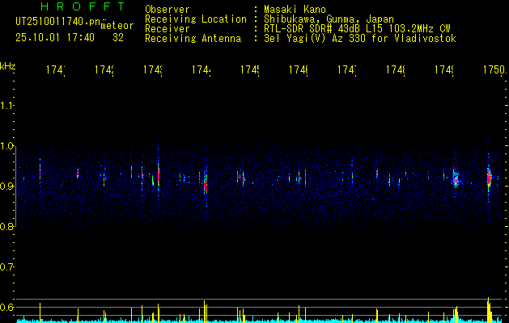This screenshot has height=323, width=509.
Task: Click the Receiving Location label
Action: click(x=196, y=19)
